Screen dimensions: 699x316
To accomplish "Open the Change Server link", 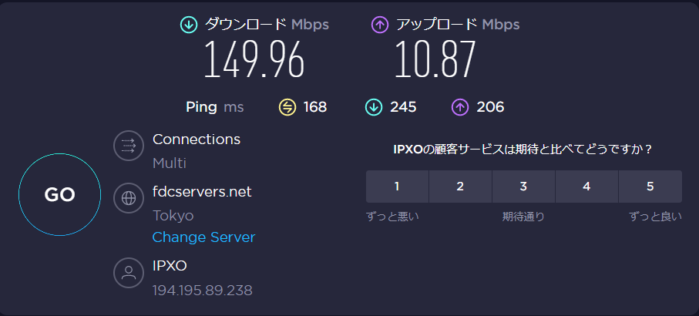I will (x=203, y=237).
